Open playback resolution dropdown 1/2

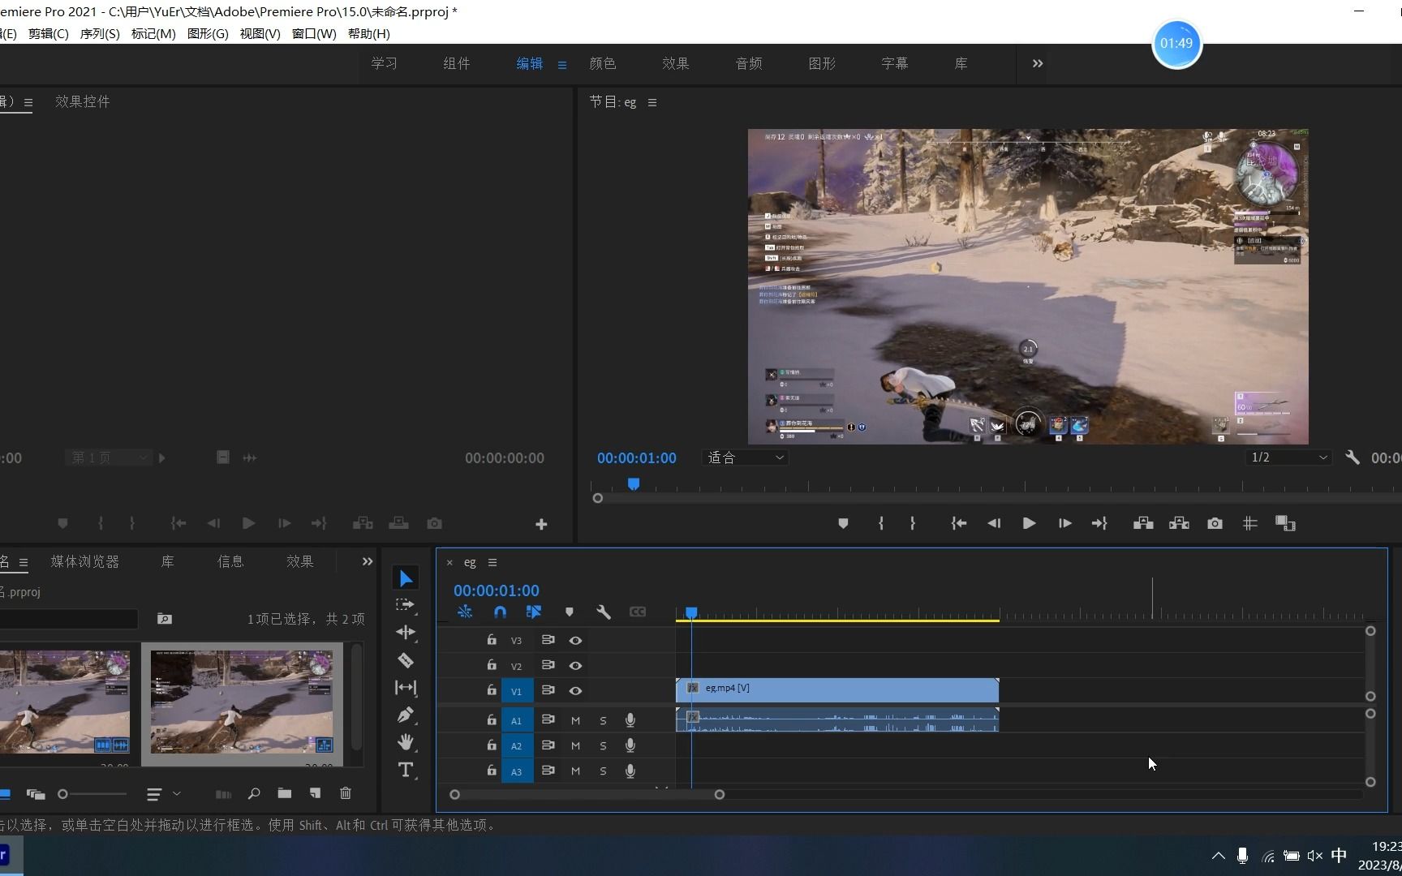(x=1288, y=458)
